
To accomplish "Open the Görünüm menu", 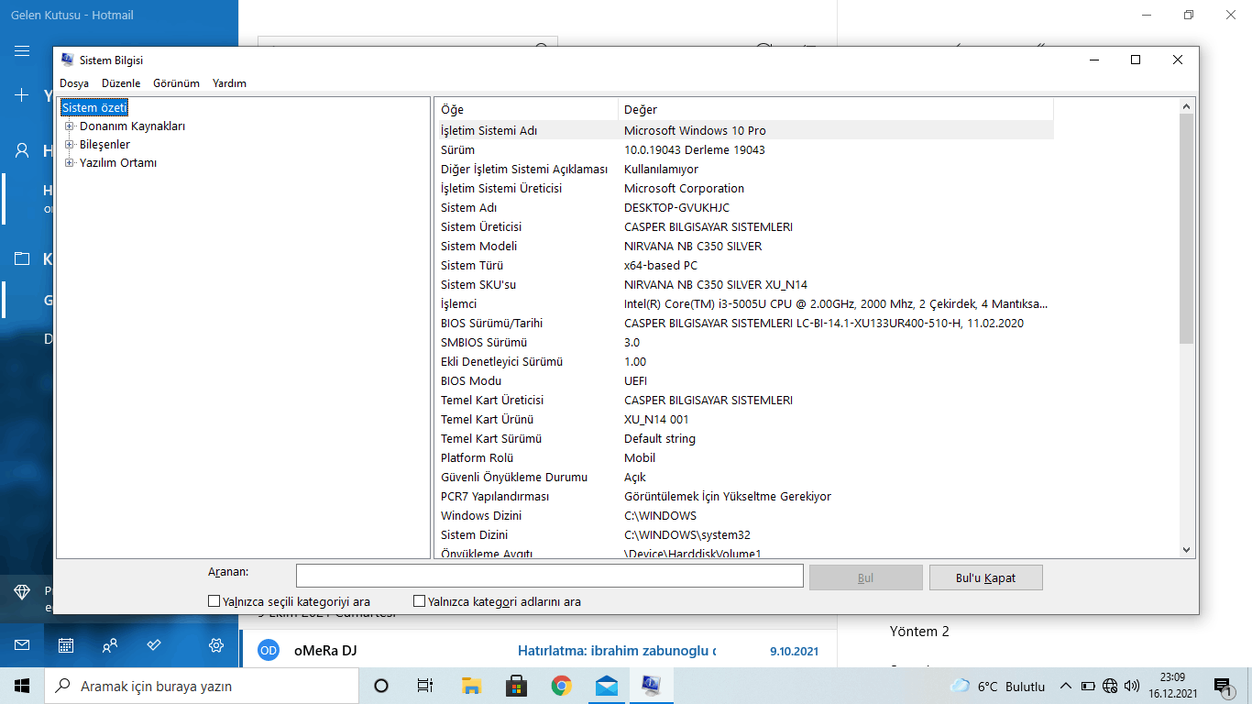I will 176,83.
